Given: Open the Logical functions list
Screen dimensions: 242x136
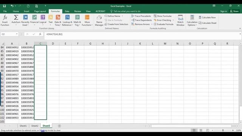Looking at the screenshot, I should coord(43,20).
